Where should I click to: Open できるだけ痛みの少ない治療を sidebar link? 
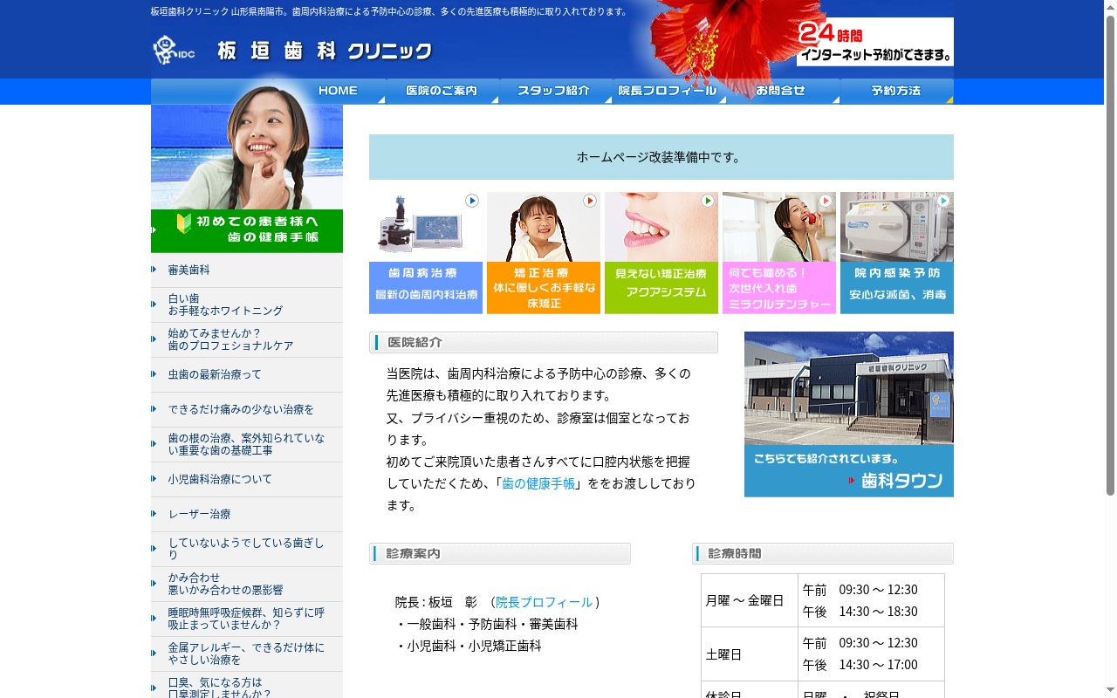pos(247,409)
